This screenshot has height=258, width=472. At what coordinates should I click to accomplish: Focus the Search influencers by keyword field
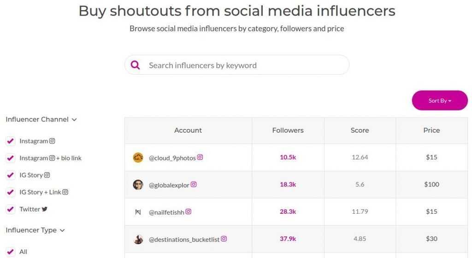[237, 65]
